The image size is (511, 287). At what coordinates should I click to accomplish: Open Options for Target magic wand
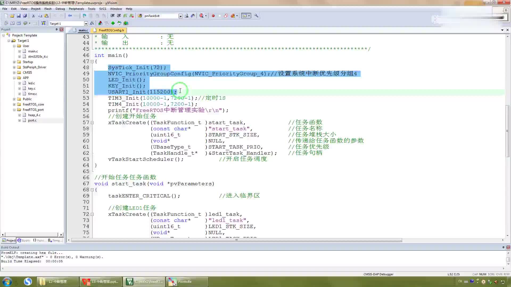point(92,23)
